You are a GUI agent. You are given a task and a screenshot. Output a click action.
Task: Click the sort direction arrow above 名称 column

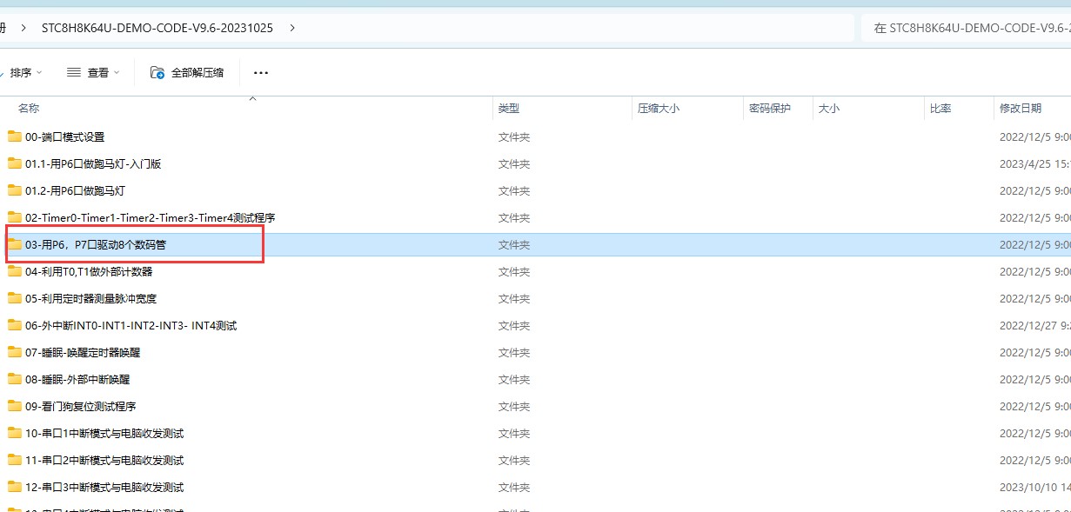253,99
